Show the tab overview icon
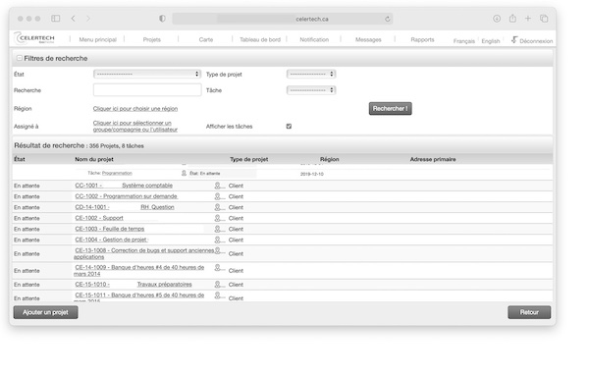Image resolution: width=589 pixels, height=375 pixels. point(544,19)
